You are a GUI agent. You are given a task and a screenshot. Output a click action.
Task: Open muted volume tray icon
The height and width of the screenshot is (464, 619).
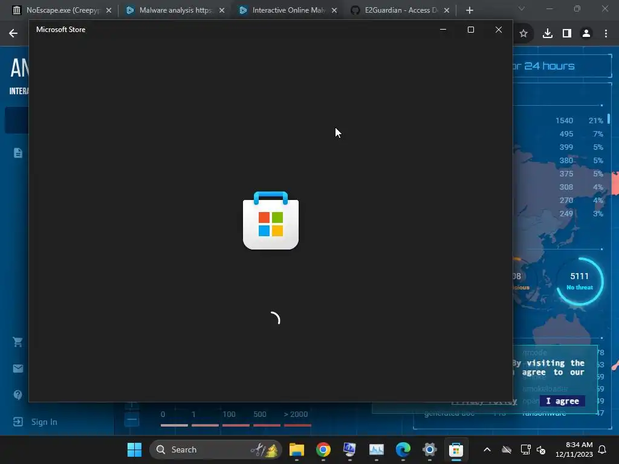[541, 449]
